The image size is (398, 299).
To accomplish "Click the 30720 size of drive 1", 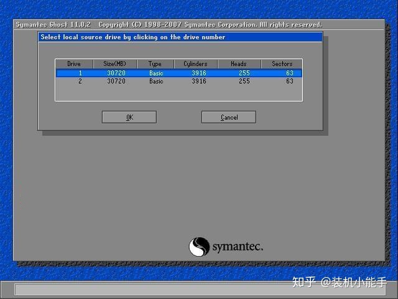I will [x=116, y=74].
